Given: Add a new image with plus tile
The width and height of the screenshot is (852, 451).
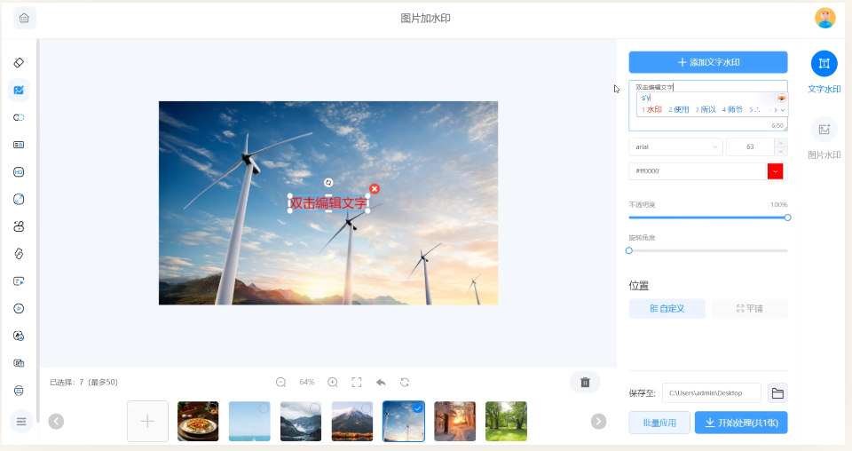Looking at the screenshot, I should click(147, 421).
